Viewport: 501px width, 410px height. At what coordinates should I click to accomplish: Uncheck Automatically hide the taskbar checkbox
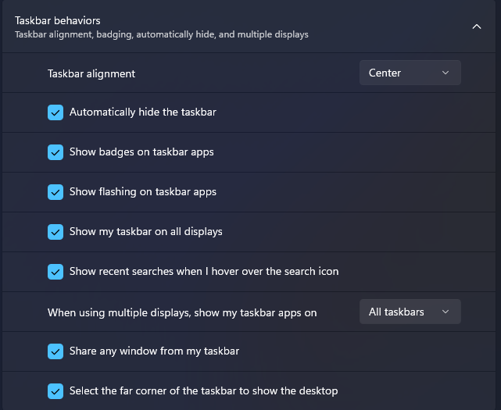point(55,112)
